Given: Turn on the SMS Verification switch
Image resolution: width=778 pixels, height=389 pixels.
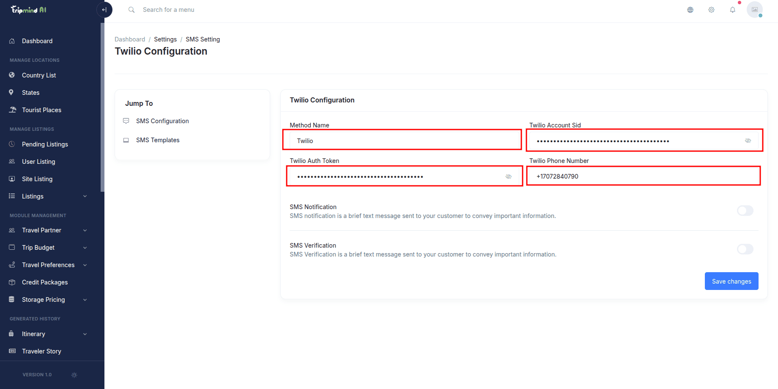Looking at the screenshot, I should click(745, 249).
